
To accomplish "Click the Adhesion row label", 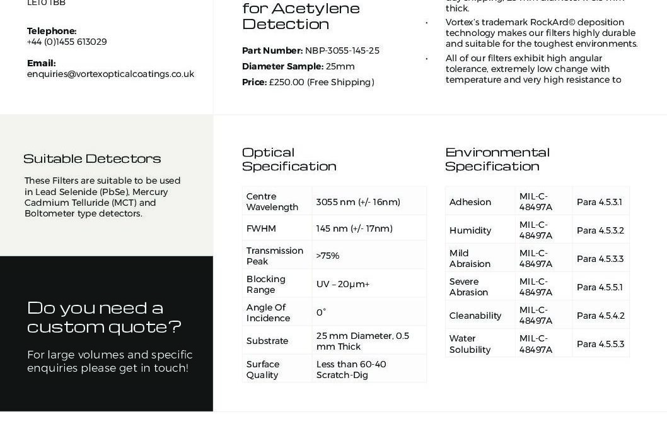I will pyautogui.click(x=470, y=202).
